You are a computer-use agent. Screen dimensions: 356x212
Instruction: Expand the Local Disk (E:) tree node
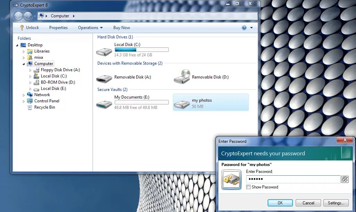tap(30, 89)
